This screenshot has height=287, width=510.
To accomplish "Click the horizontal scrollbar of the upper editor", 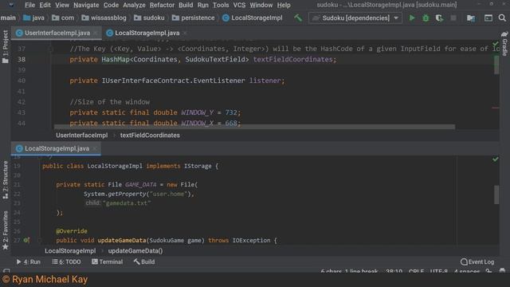I will click(254, 127).
